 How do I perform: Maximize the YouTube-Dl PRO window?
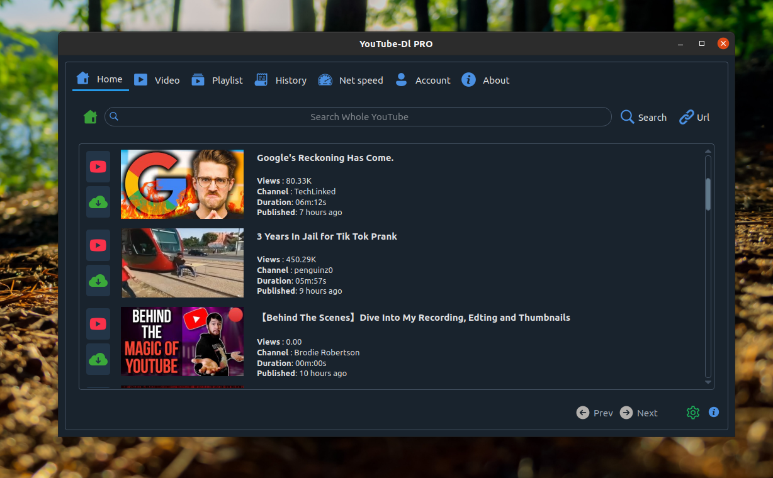click(x=702, y=44)
